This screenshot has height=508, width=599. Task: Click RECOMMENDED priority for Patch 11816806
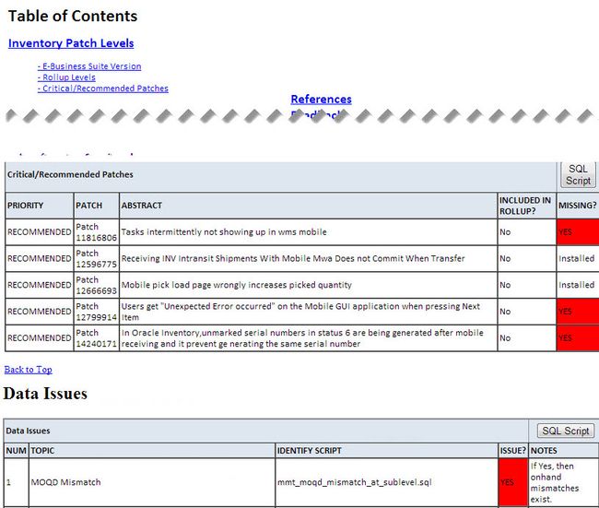40,232
